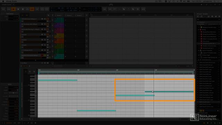Adjust the teal track volume fader

pos(35,21)
